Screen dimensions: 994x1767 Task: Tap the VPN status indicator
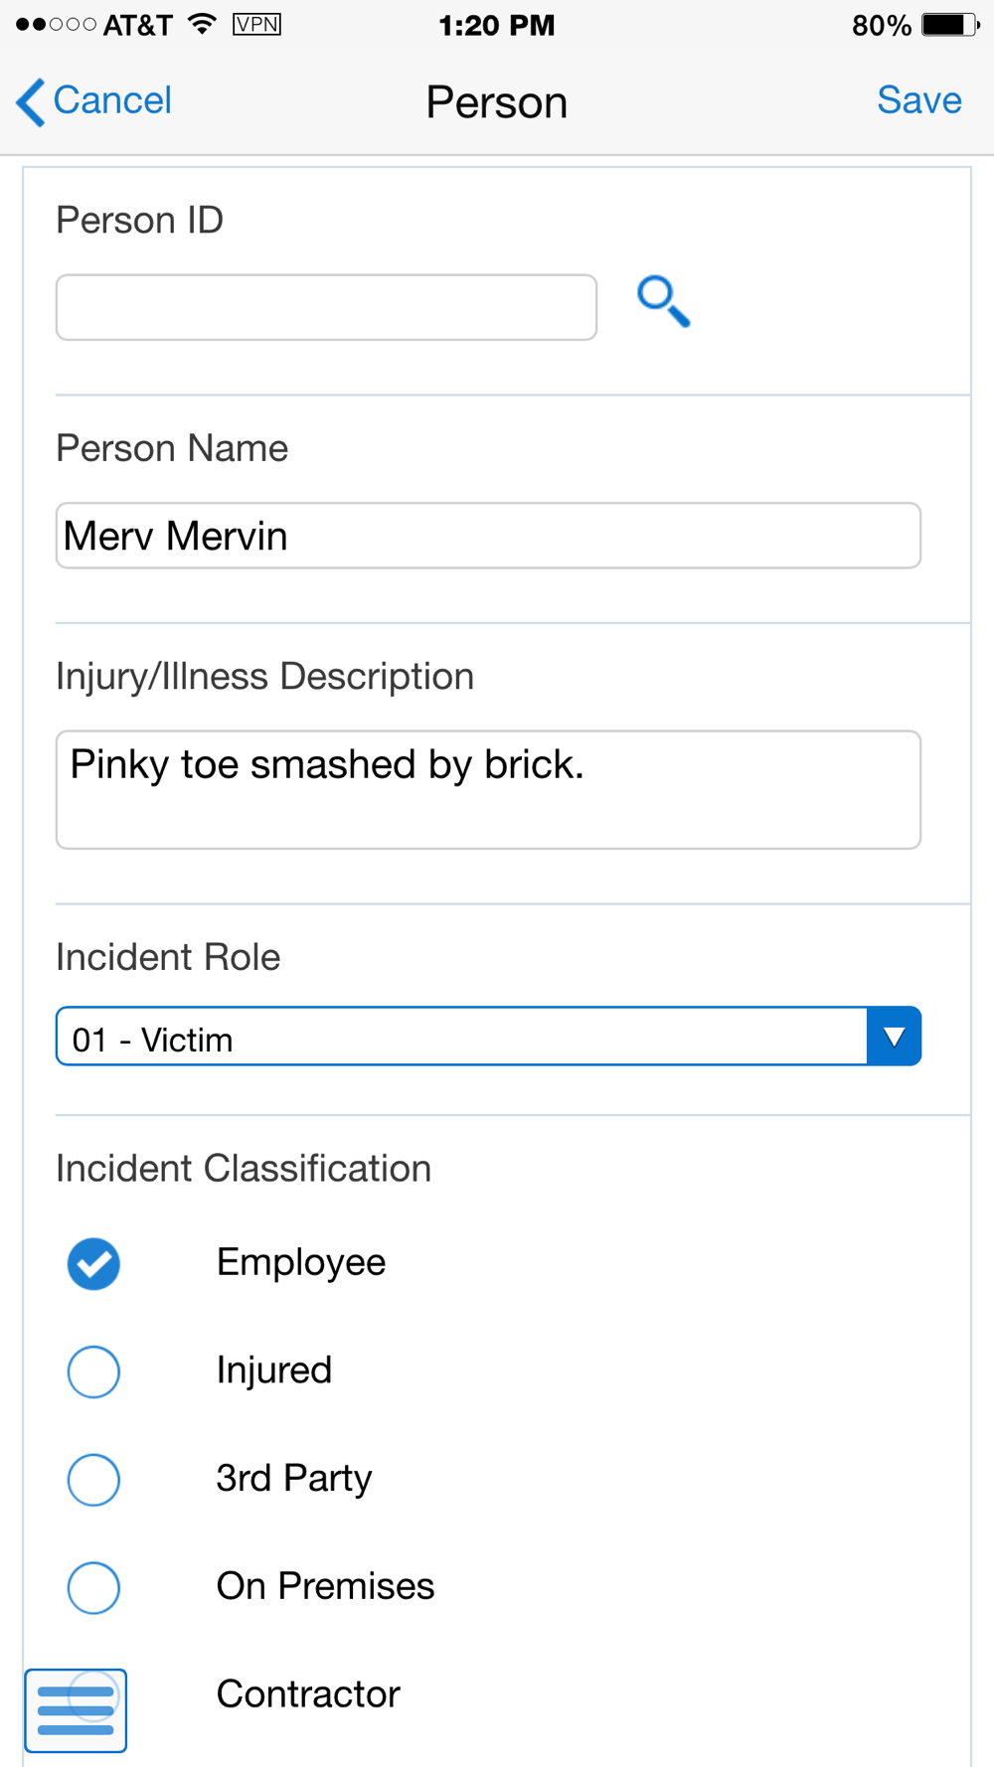click(x=256, y=25)
